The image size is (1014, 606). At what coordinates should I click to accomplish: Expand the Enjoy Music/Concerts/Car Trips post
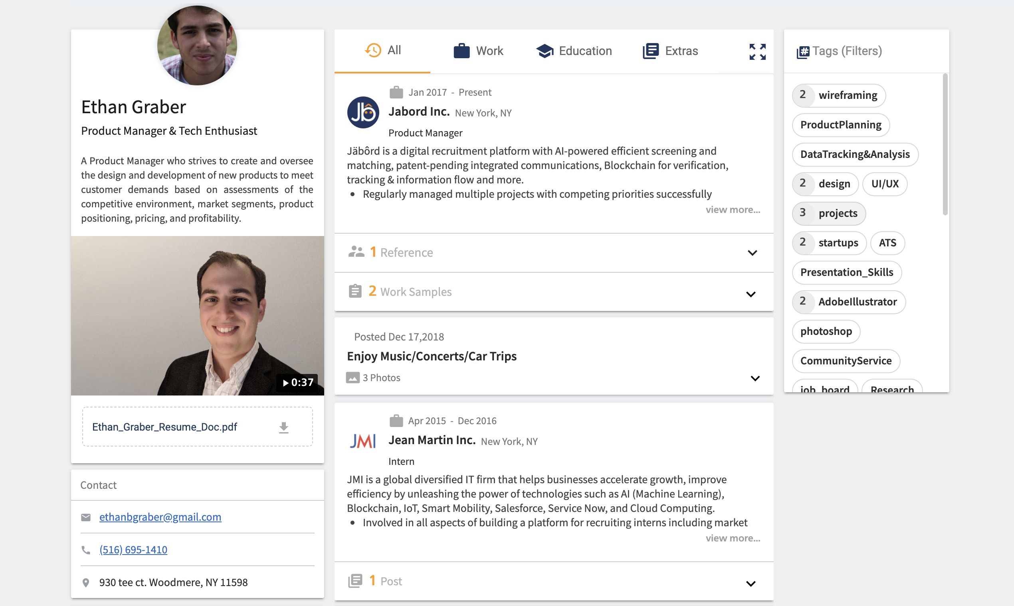(x=755, y=378)
